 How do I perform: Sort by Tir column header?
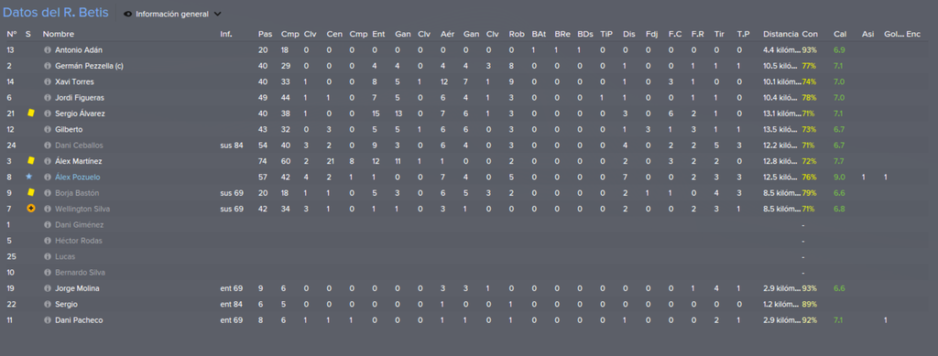tap(718, 34)
